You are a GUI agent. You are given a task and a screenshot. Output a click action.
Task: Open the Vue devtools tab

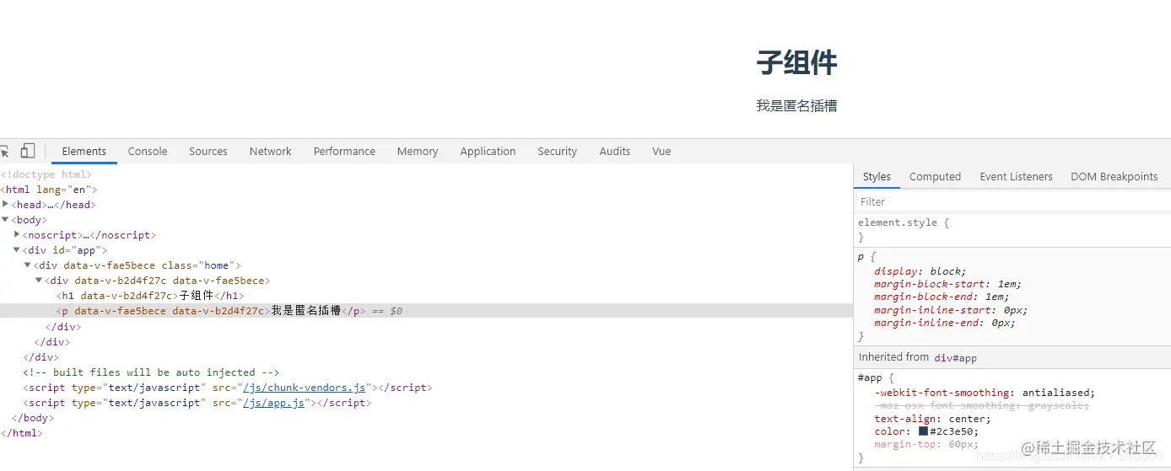[x=661, y=152]
